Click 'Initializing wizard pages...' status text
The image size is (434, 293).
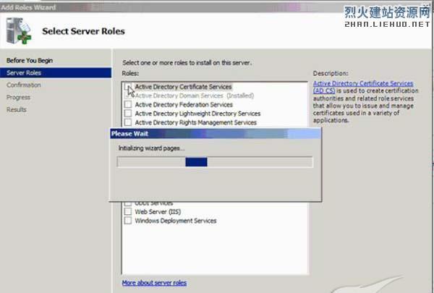click(x=151, y=148)
